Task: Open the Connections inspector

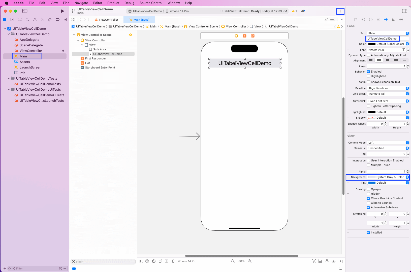Action: (x=401, y=19)
